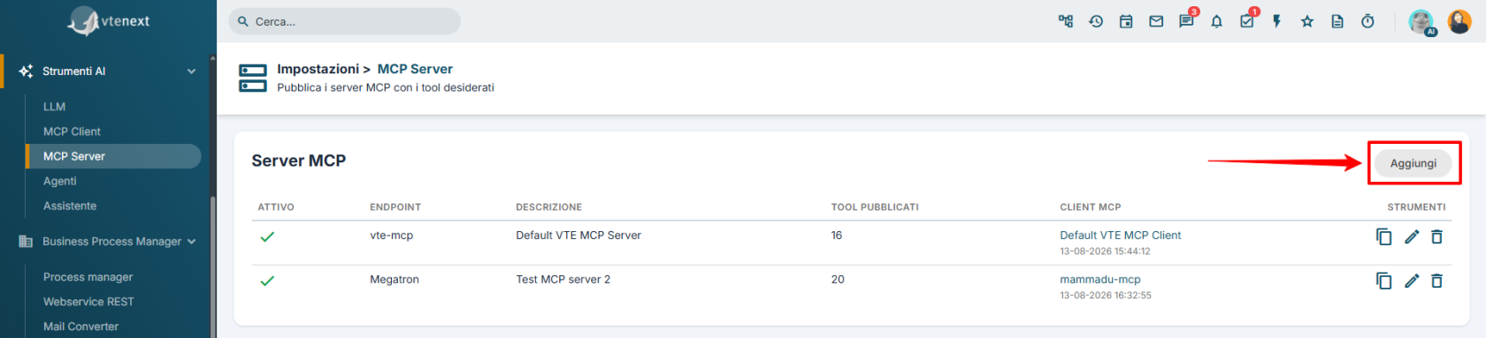Image resolution: width=1486 pixels, height=338 pixels.
Task: Click the CLIENT MCP column header
Action: click(x=1090, y=207)
